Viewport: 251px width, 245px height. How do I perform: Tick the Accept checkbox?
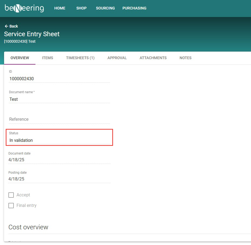11,195
